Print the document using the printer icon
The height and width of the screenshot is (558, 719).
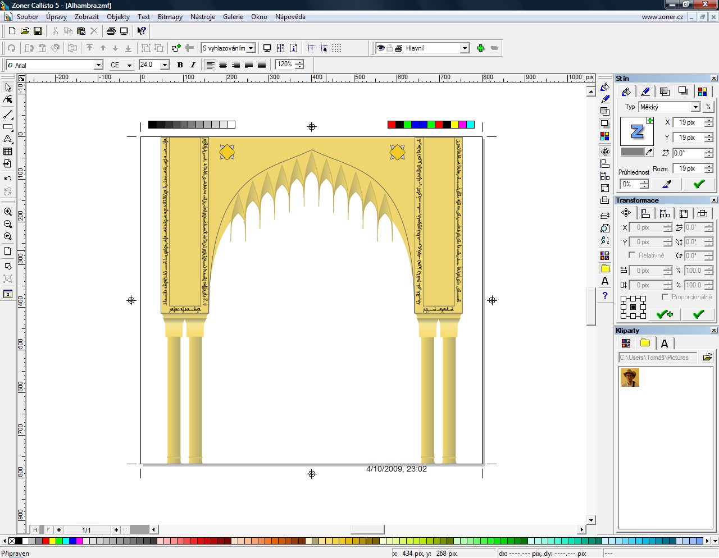point(111,31)
